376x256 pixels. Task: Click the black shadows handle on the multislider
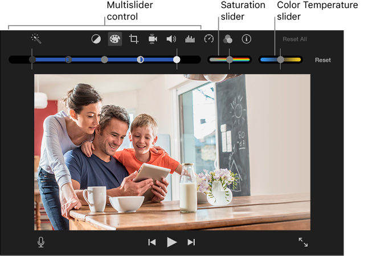pos(32,59)
